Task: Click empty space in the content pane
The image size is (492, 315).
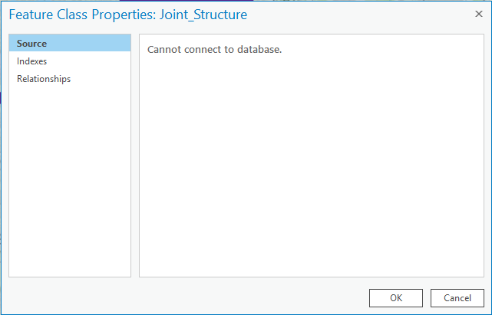Action: point(311,169)
